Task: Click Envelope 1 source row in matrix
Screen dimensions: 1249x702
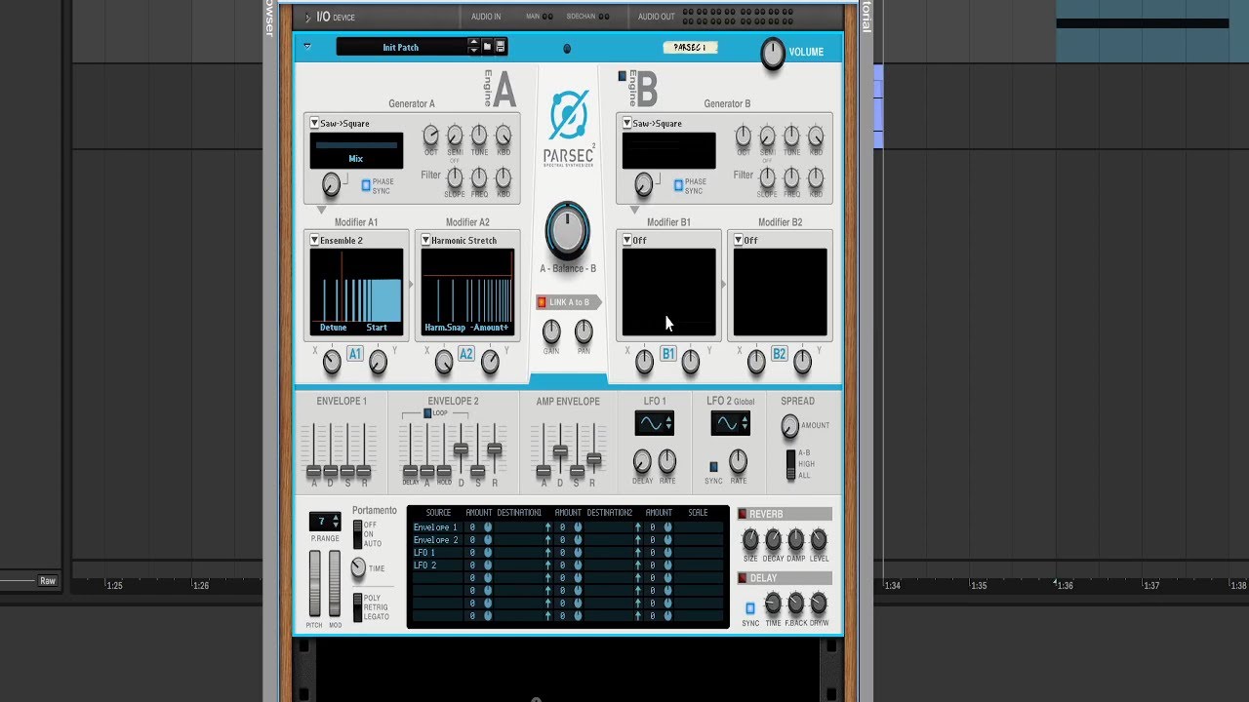Action: [435, 527]
